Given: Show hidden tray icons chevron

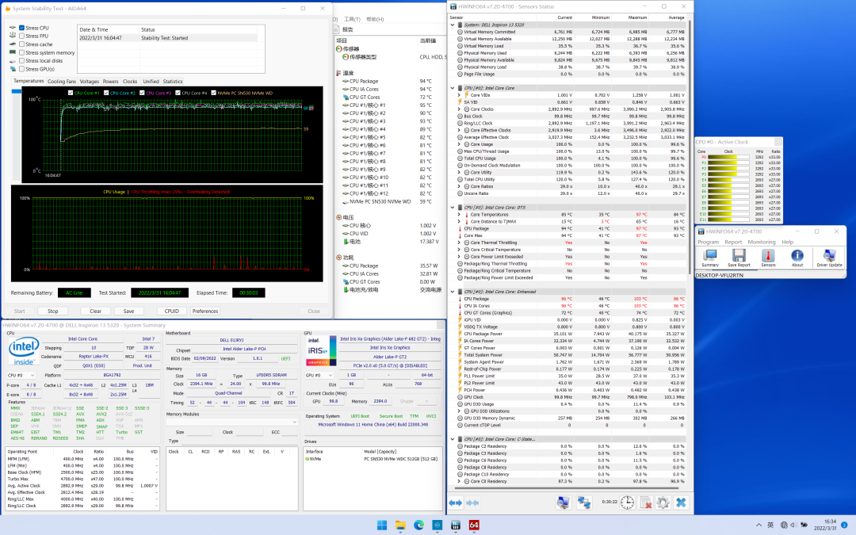Looking at the screenshot, I should point(759,525).
